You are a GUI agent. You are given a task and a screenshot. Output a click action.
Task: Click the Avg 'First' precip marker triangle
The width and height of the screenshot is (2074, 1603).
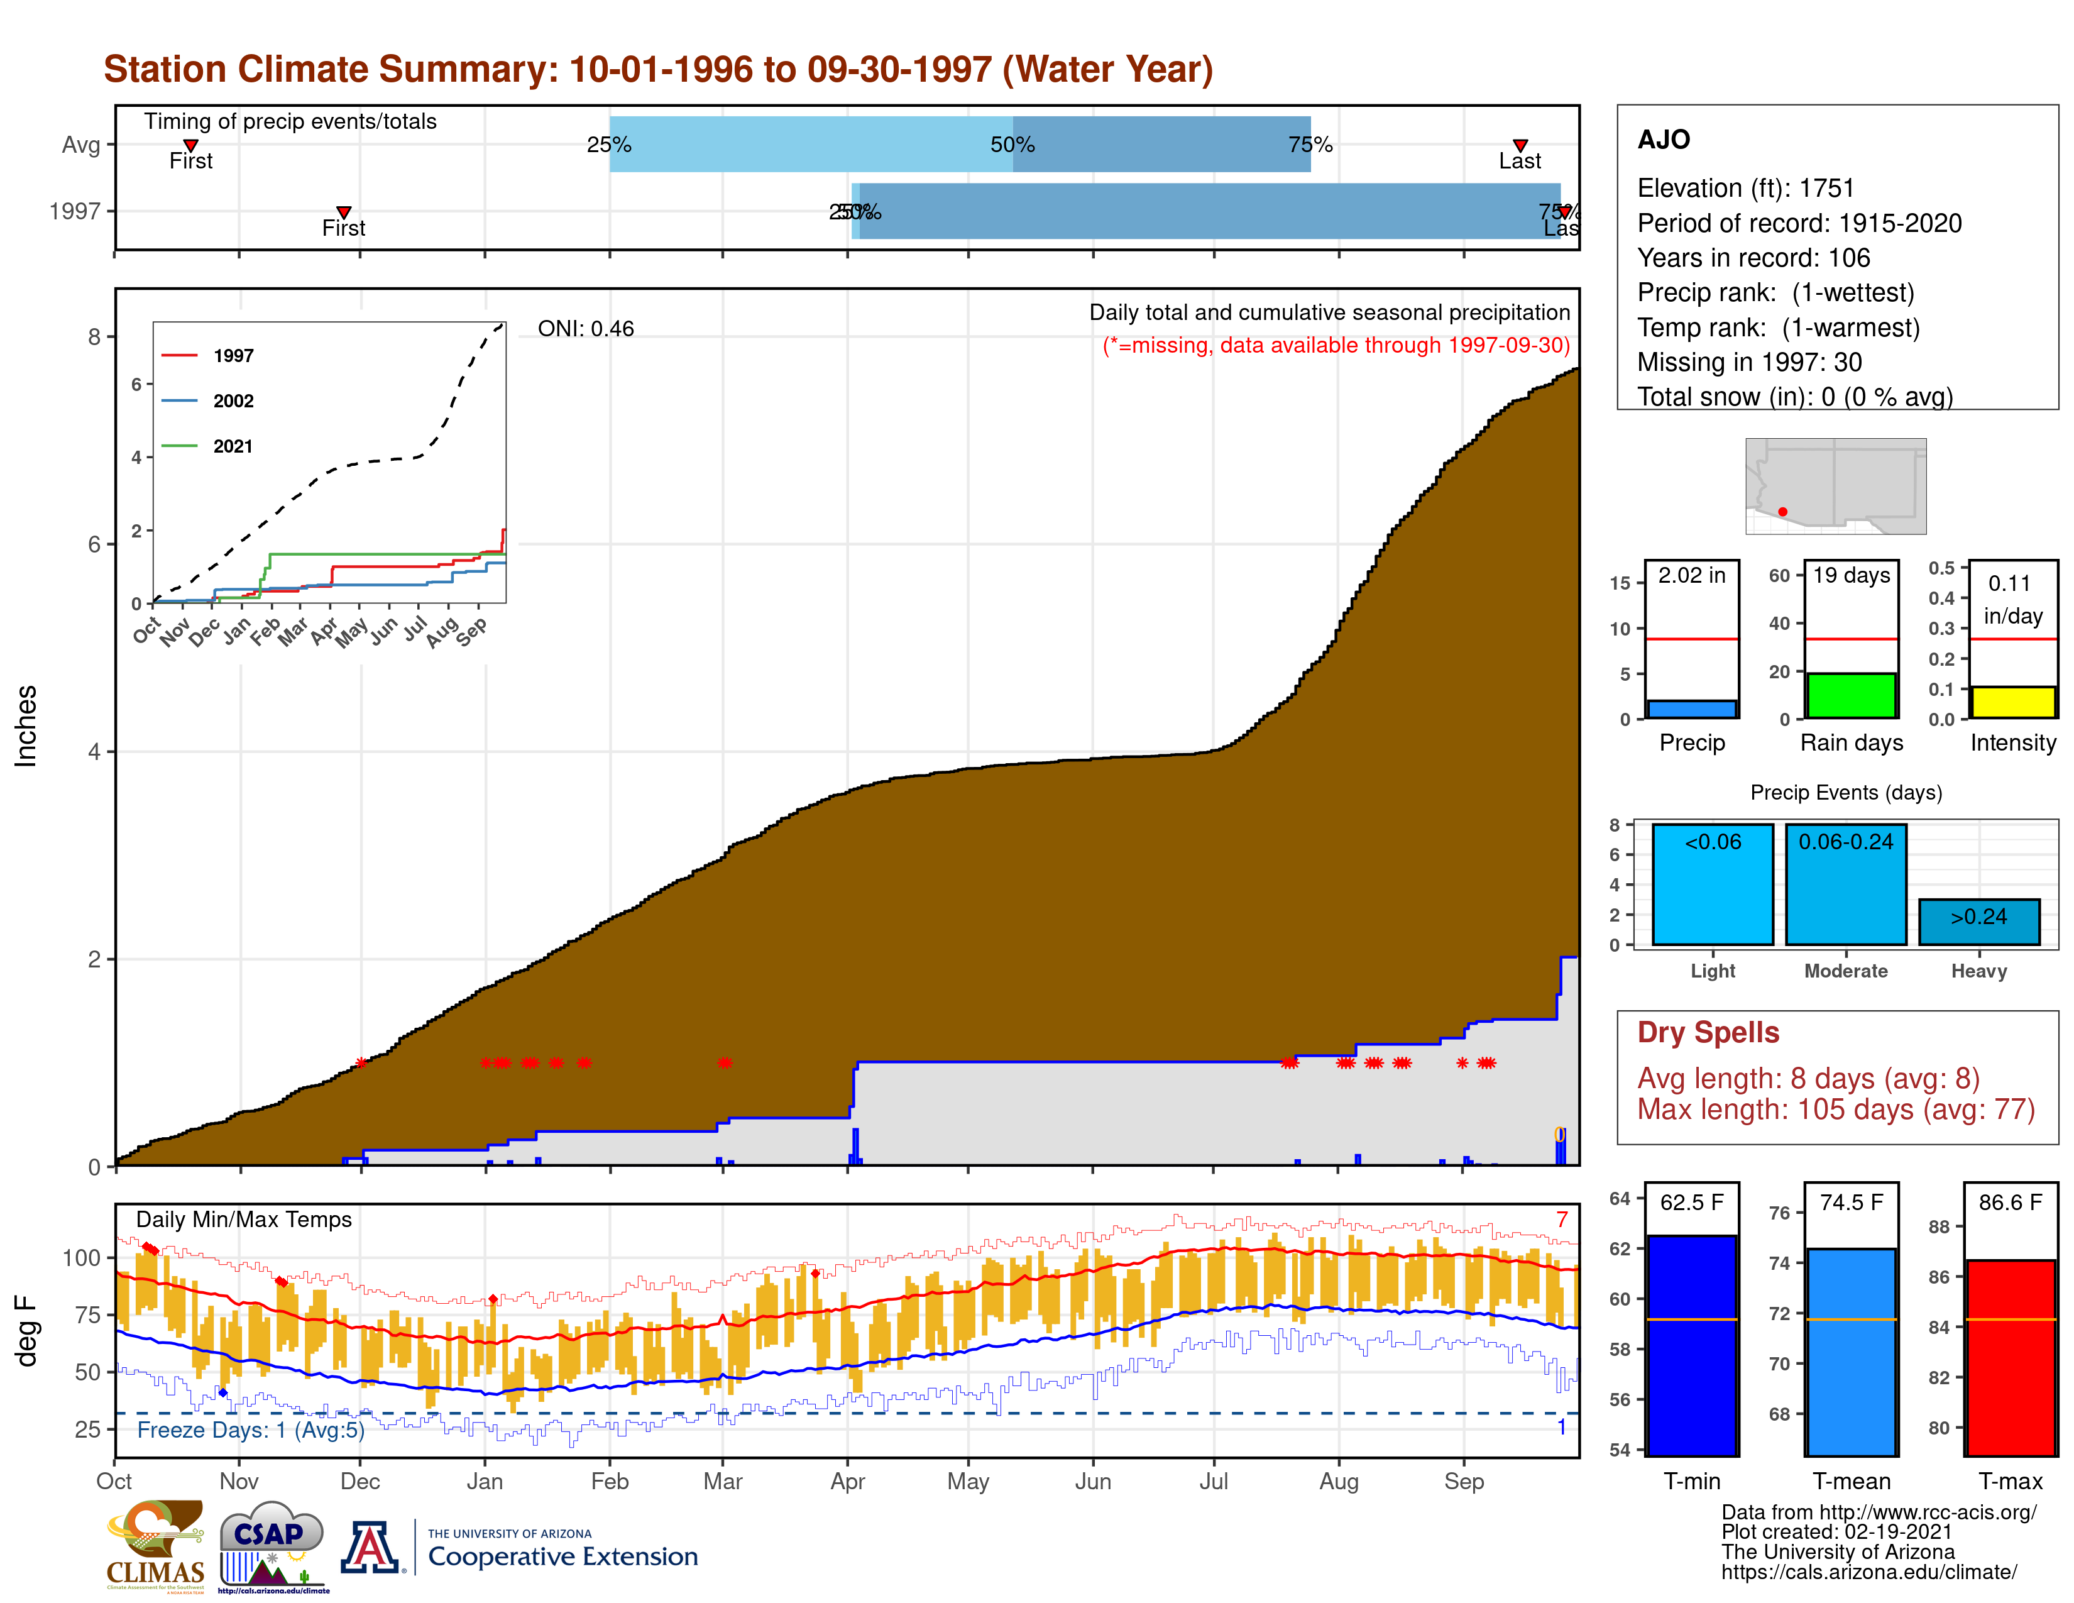191,145
